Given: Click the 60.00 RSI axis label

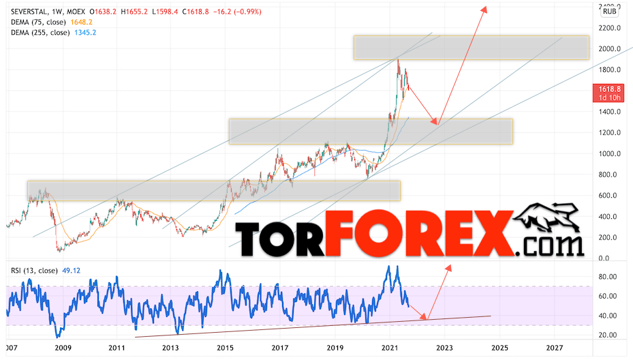Looking at the screenshot, I should coord(608,297).
